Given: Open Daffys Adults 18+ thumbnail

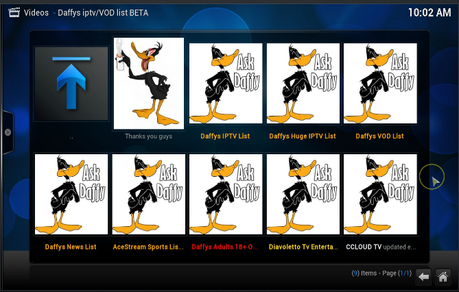Looking at the screenshot, I should 226,194.
